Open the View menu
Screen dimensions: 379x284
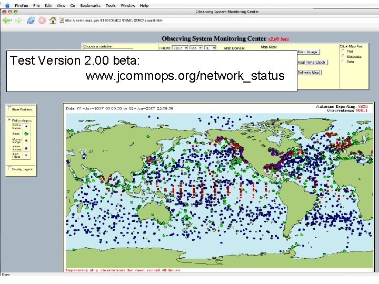[61, 5]
